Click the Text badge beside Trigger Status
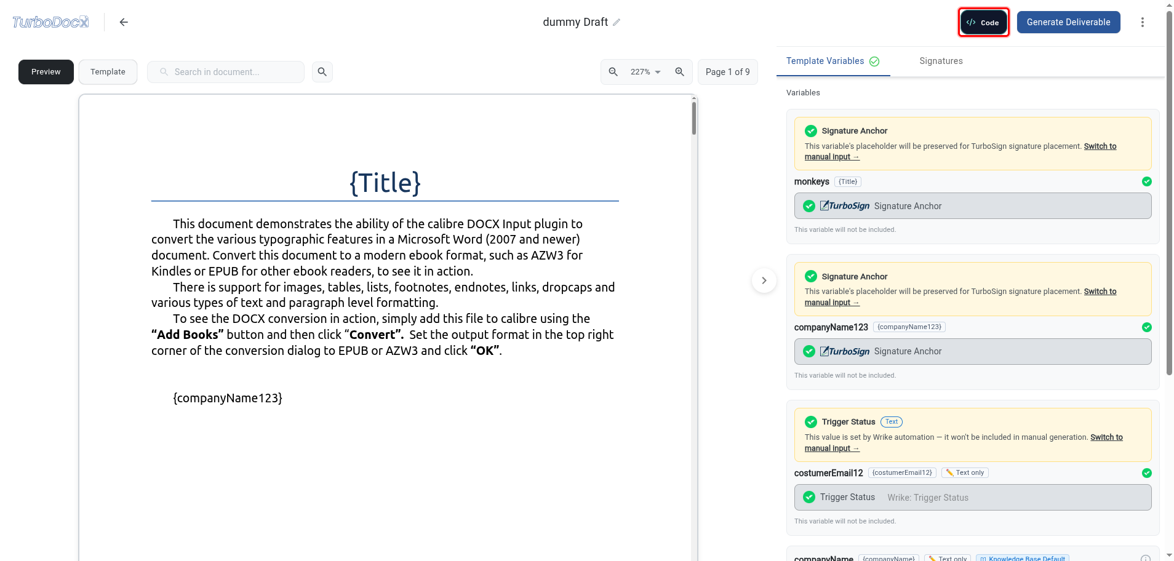1174x561 pixels. pos(892,422)
